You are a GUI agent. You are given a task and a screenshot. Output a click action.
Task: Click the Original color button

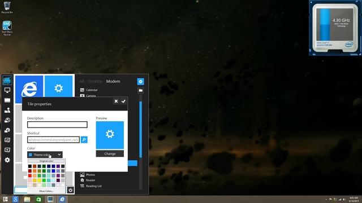pyautogui.click(x=46, y=161)
